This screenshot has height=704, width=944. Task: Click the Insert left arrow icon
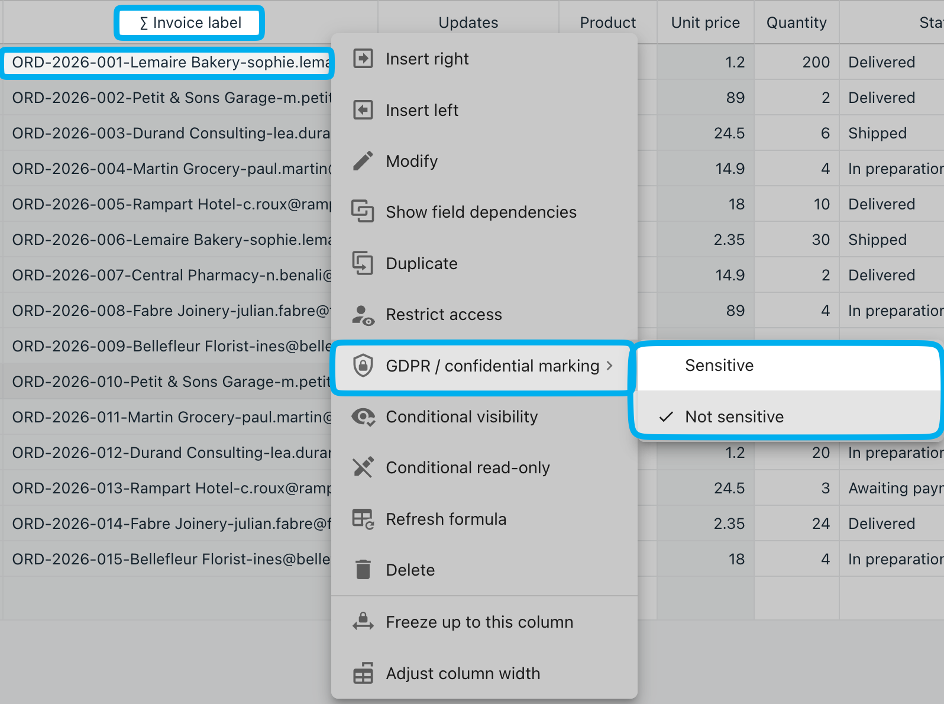click(363, 110)
